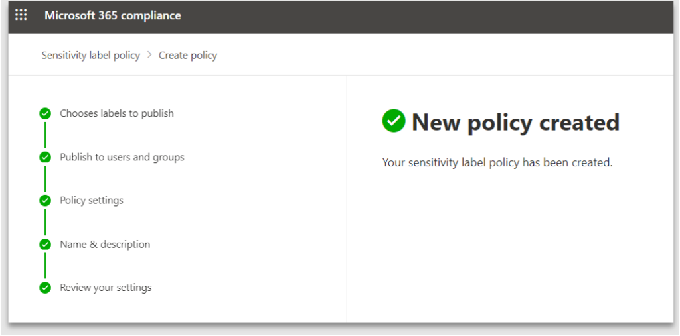Click the large green success checkmark icon
The image size is (680, 336).
(394, 121)
